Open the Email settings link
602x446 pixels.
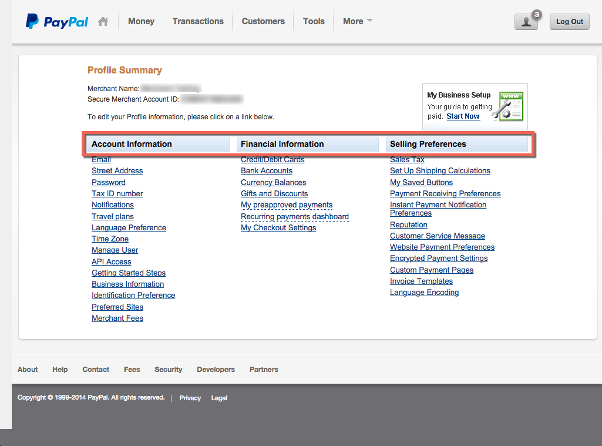(102, 159)
